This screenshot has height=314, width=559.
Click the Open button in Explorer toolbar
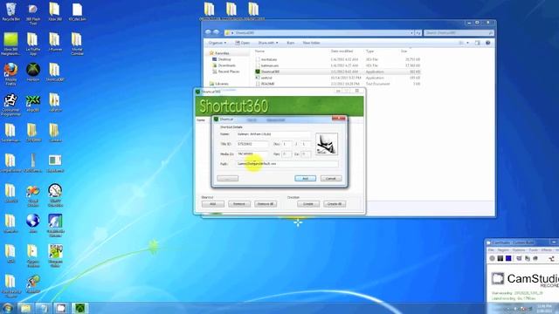click(x=243, y=43)
